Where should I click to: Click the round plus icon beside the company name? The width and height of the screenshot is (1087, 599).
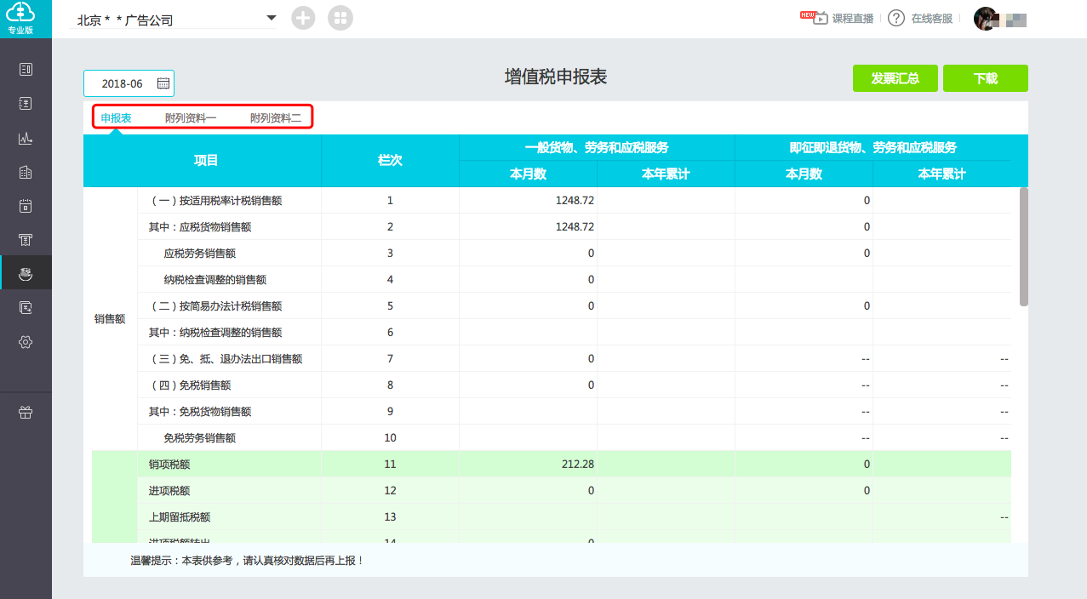point(303,18)
